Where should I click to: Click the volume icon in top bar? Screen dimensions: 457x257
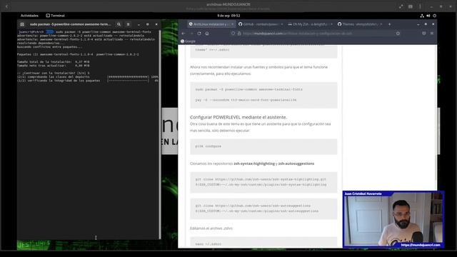428,16
